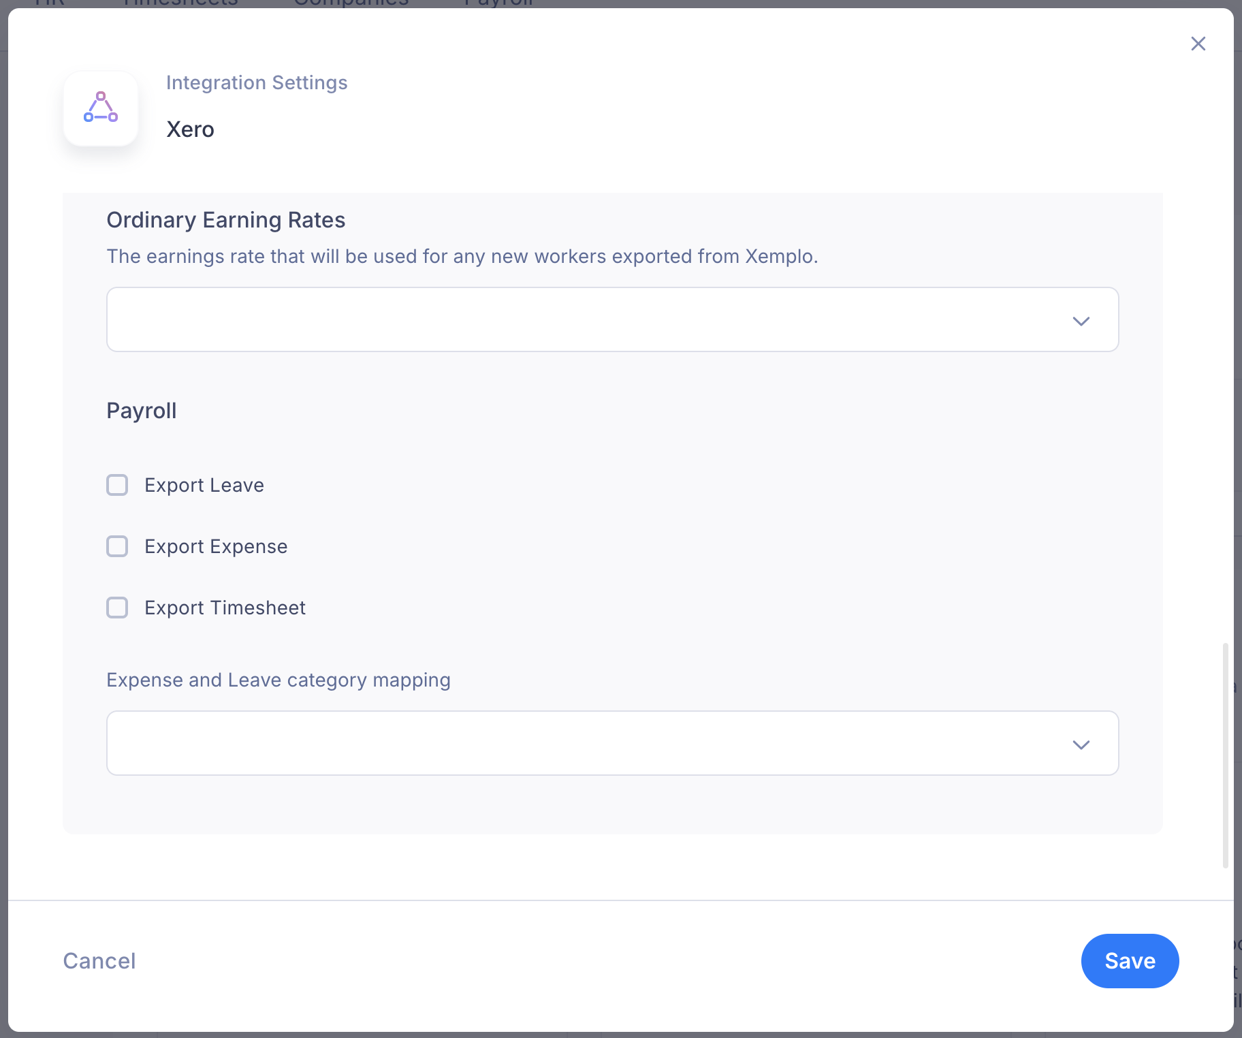Open Expense and Leave category mapping dropdown
This screenshot has width=1242, height=1038.
(613, 743)
